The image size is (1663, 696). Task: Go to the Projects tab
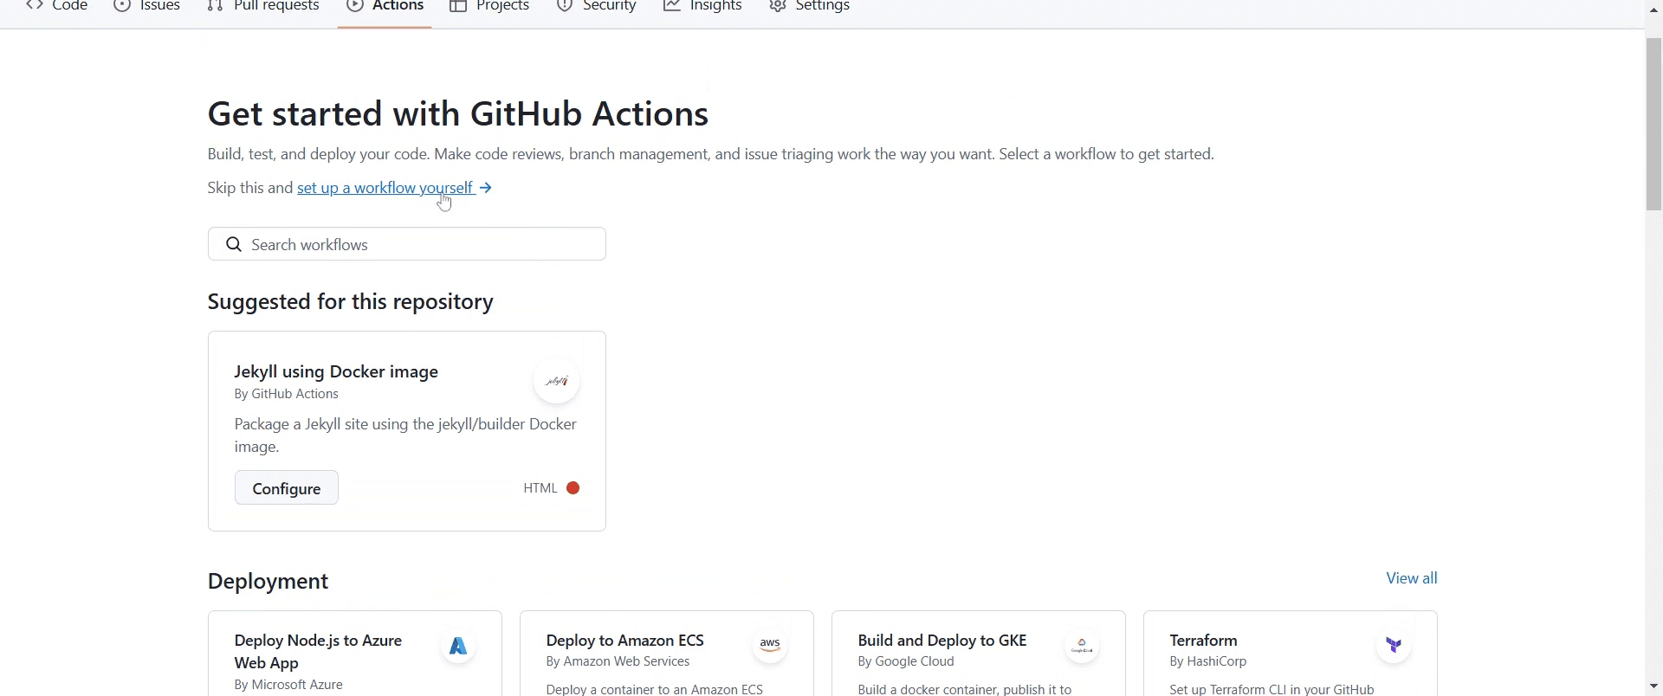tap(490, 6)
